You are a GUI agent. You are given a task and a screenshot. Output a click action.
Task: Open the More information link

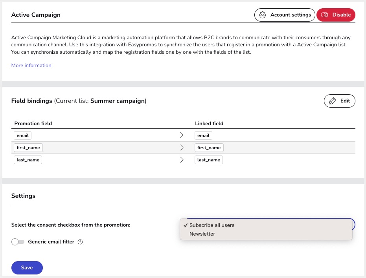[x=31, y=66]
